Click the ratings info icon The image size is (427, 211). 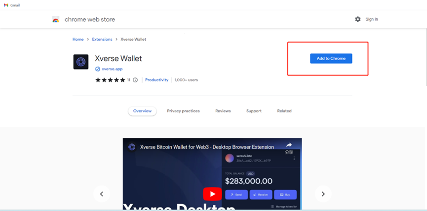coord(135,80)
